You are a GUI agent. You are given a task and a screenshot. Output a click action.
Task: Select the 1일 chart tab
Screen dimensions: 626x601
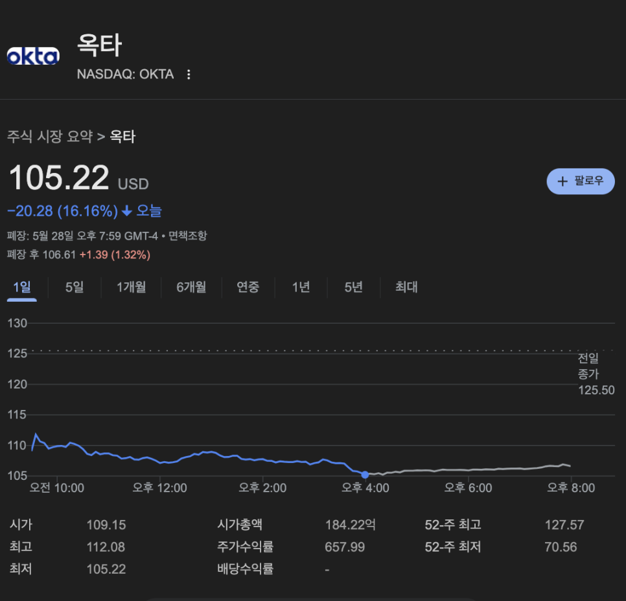pyautogui.click(x=22, y=287)
